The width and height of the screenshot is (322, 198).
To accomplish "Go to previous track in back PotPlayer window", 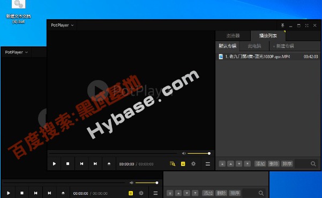I will pos(35,193).
